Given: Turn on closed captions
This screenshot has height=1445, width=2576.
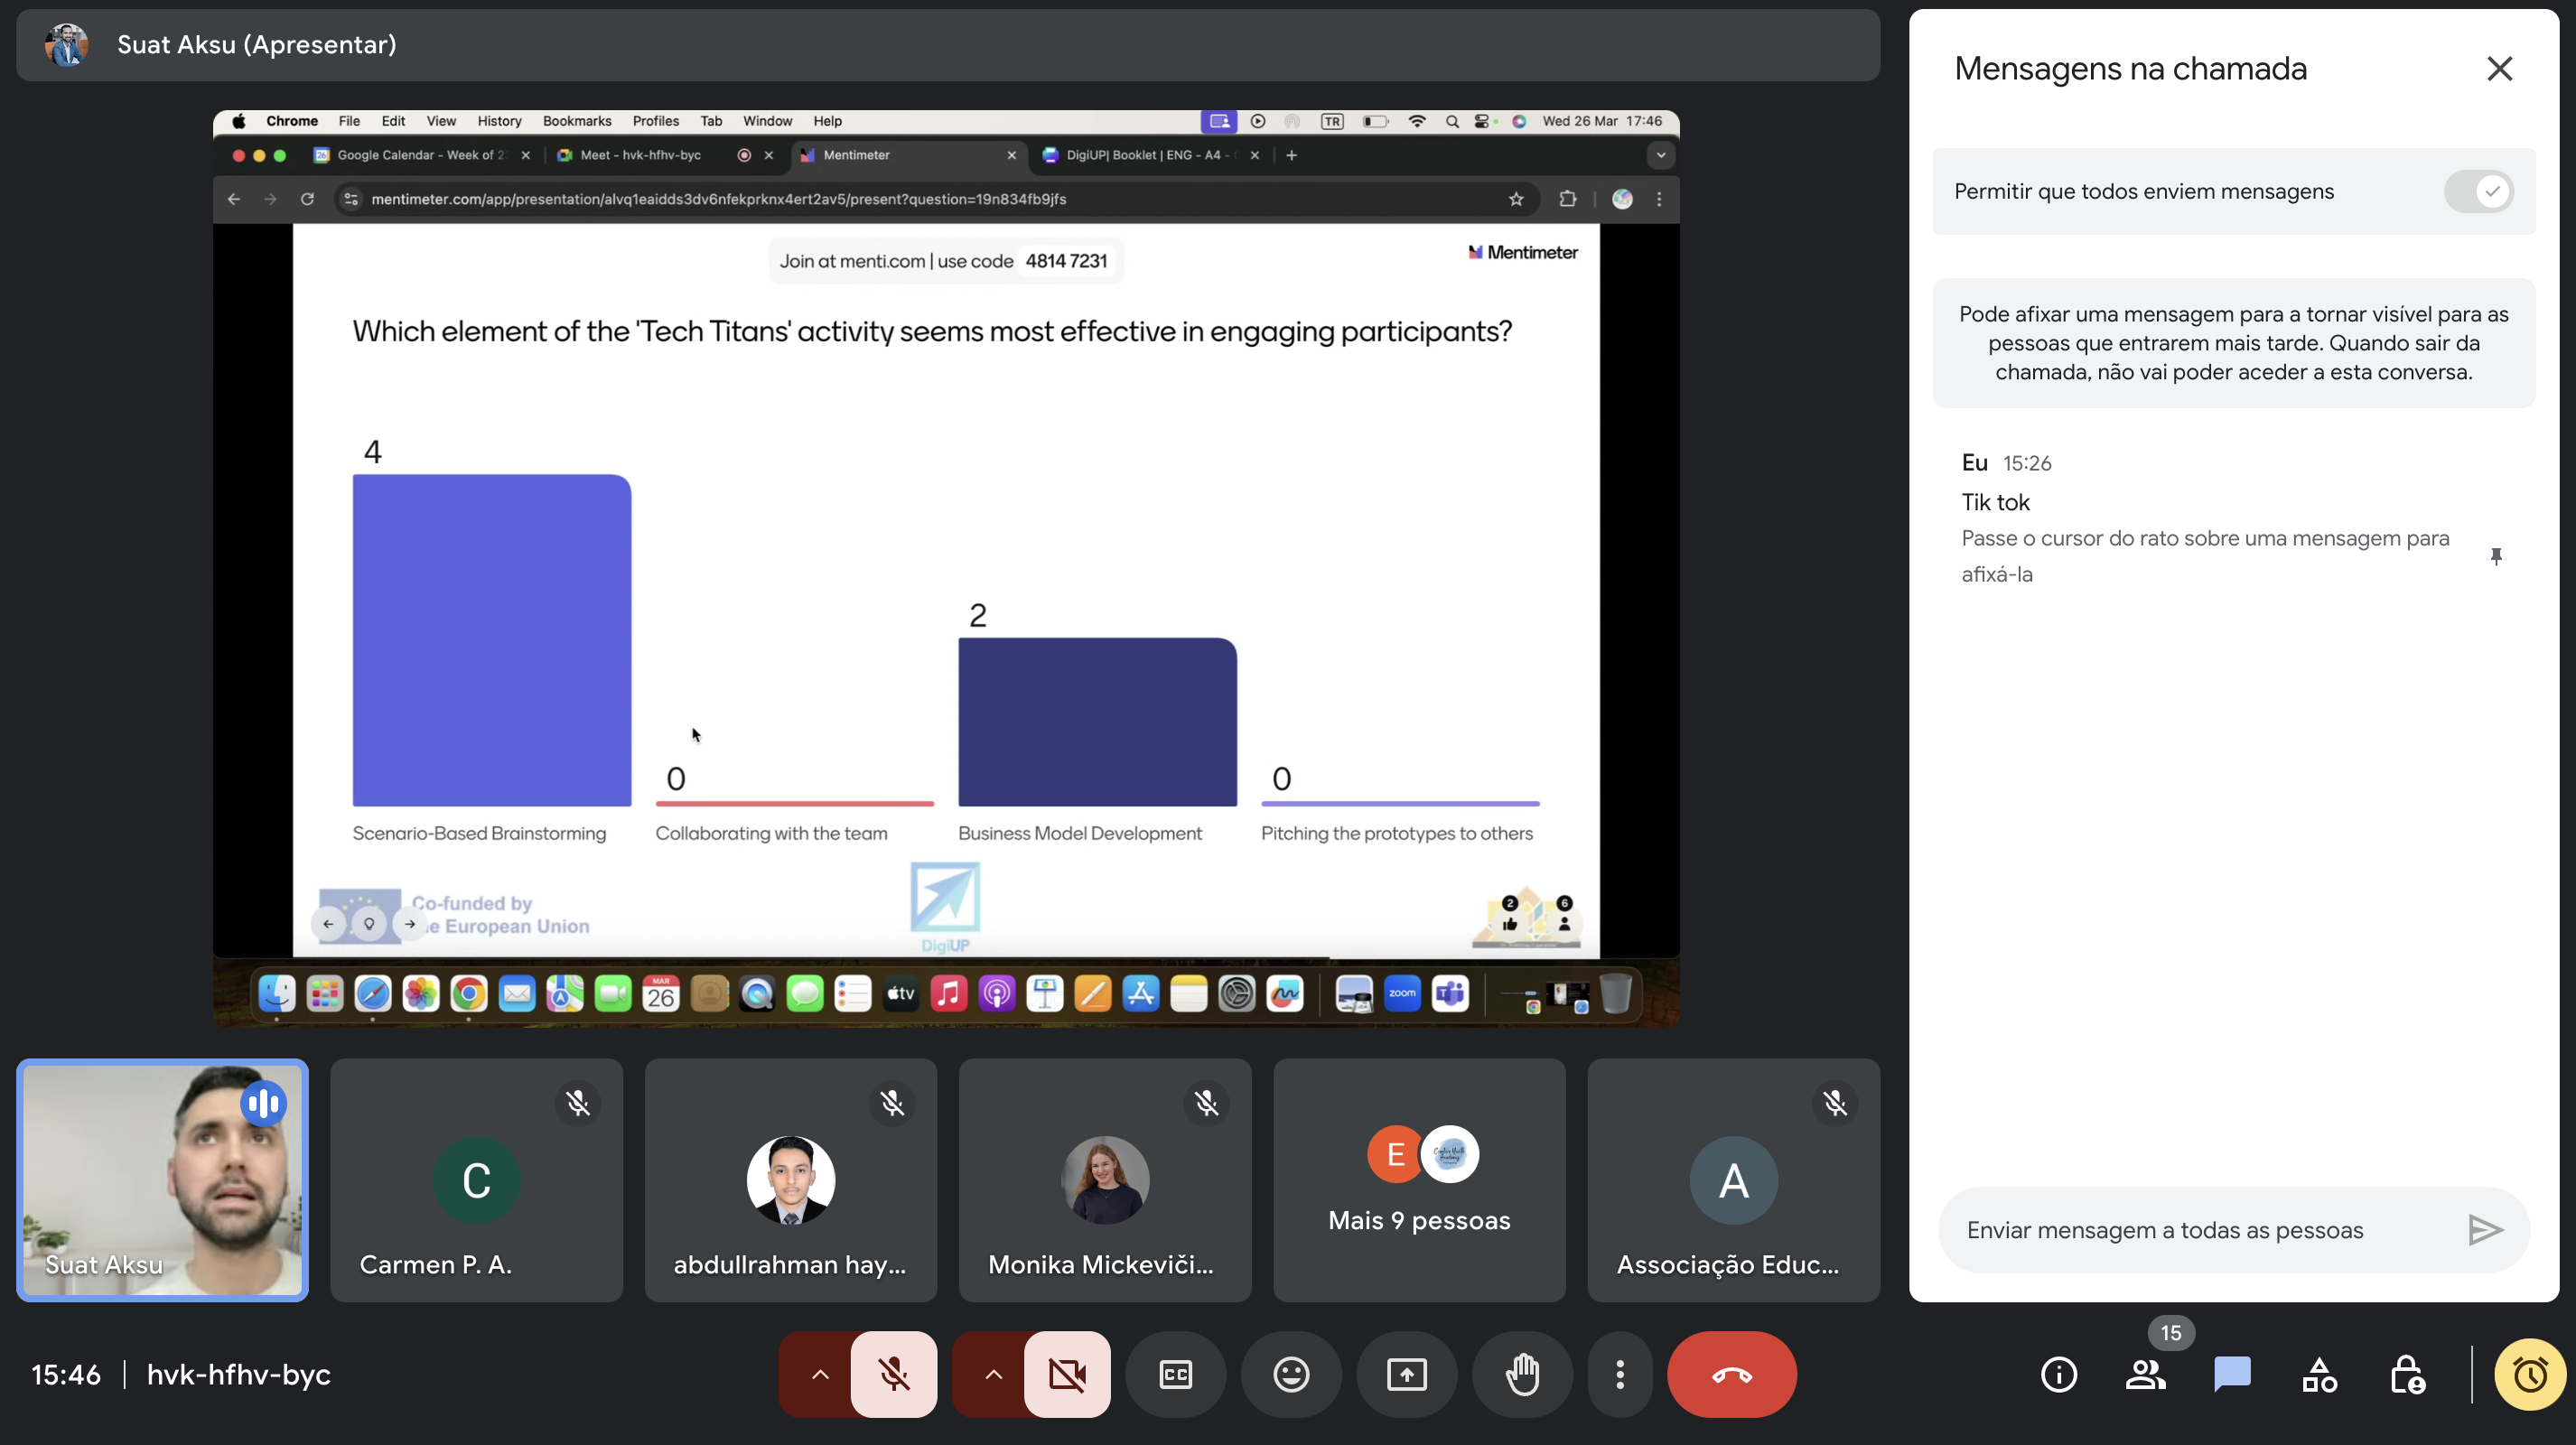Looking at the screenshot, I should (1176, 1374).
